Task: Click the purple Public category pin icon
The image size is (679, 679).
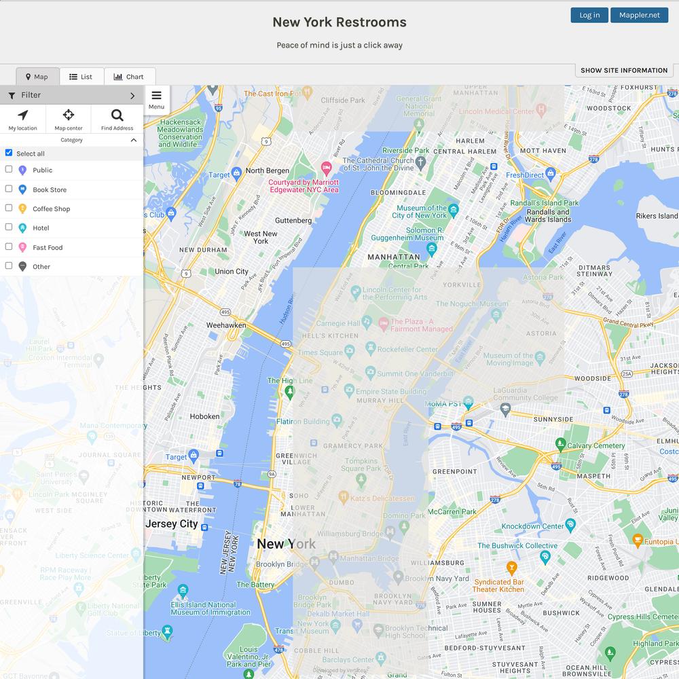Action: pyautogui.click(x=22, y=170)
